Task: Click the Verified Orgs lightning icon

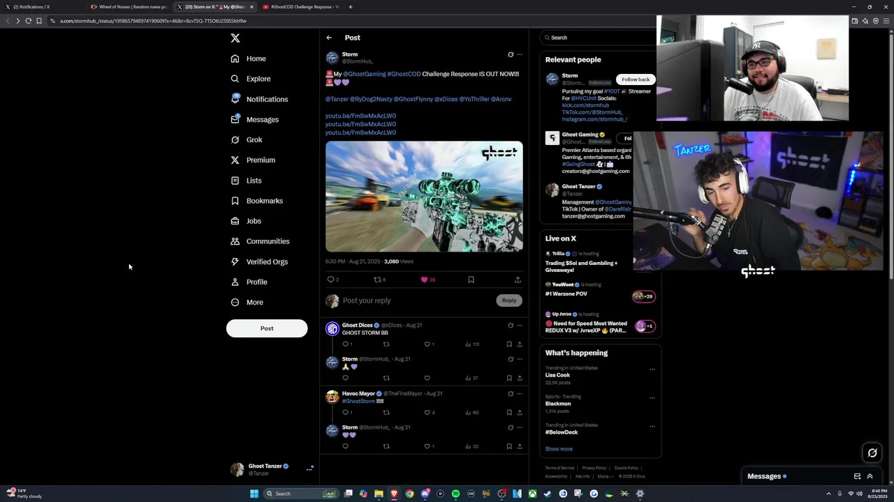Action: [x=235, y=261]
